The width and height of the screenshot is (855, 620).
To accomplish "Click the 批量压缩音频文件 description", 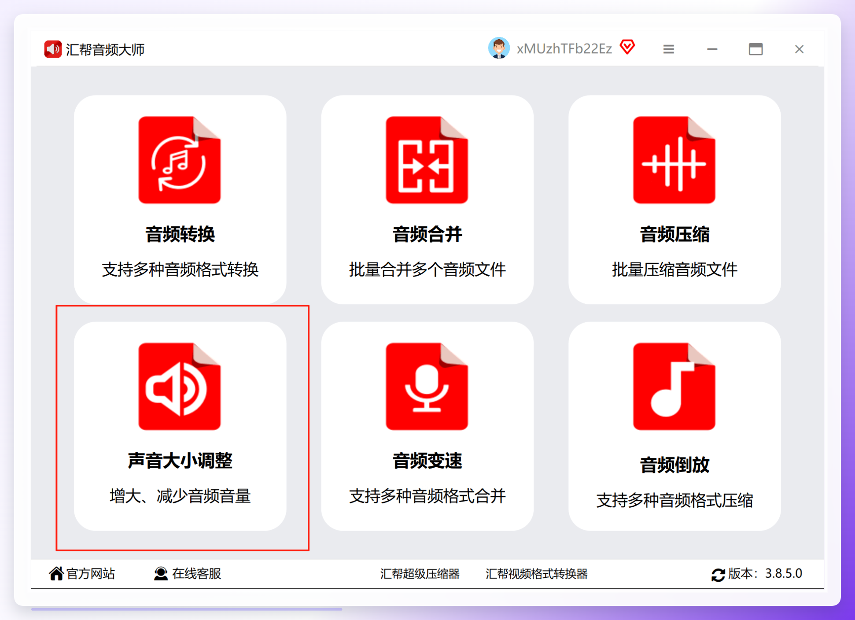I will coord(675,269).
